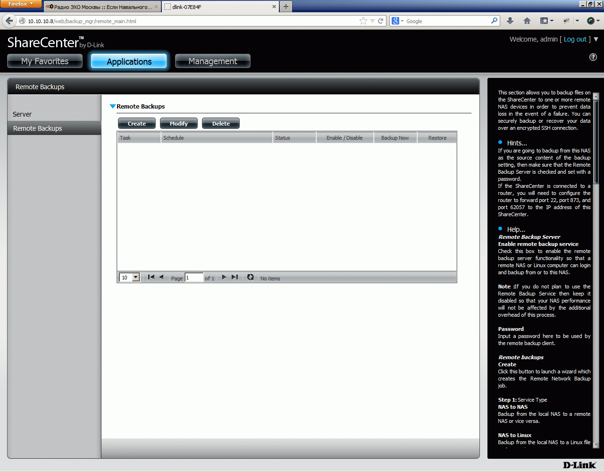The height and width of the screenshot is (472, 604).
Task: Go to next page of backup list
Action: click(224, 278)
